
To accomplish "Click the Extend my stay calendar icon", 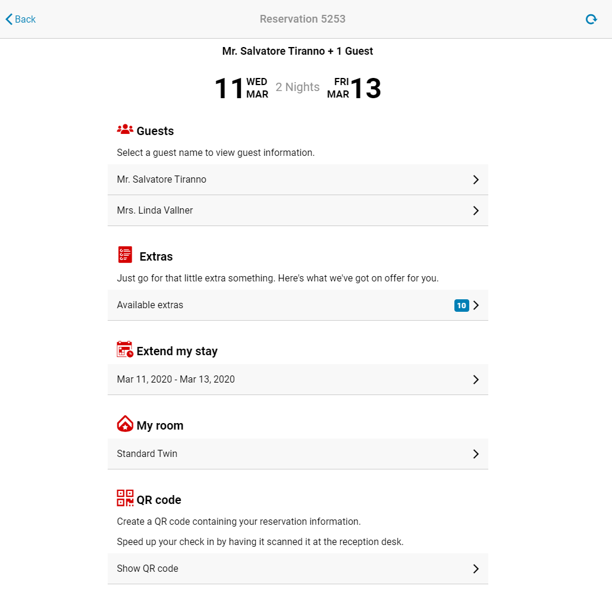I will pos(125,350).
